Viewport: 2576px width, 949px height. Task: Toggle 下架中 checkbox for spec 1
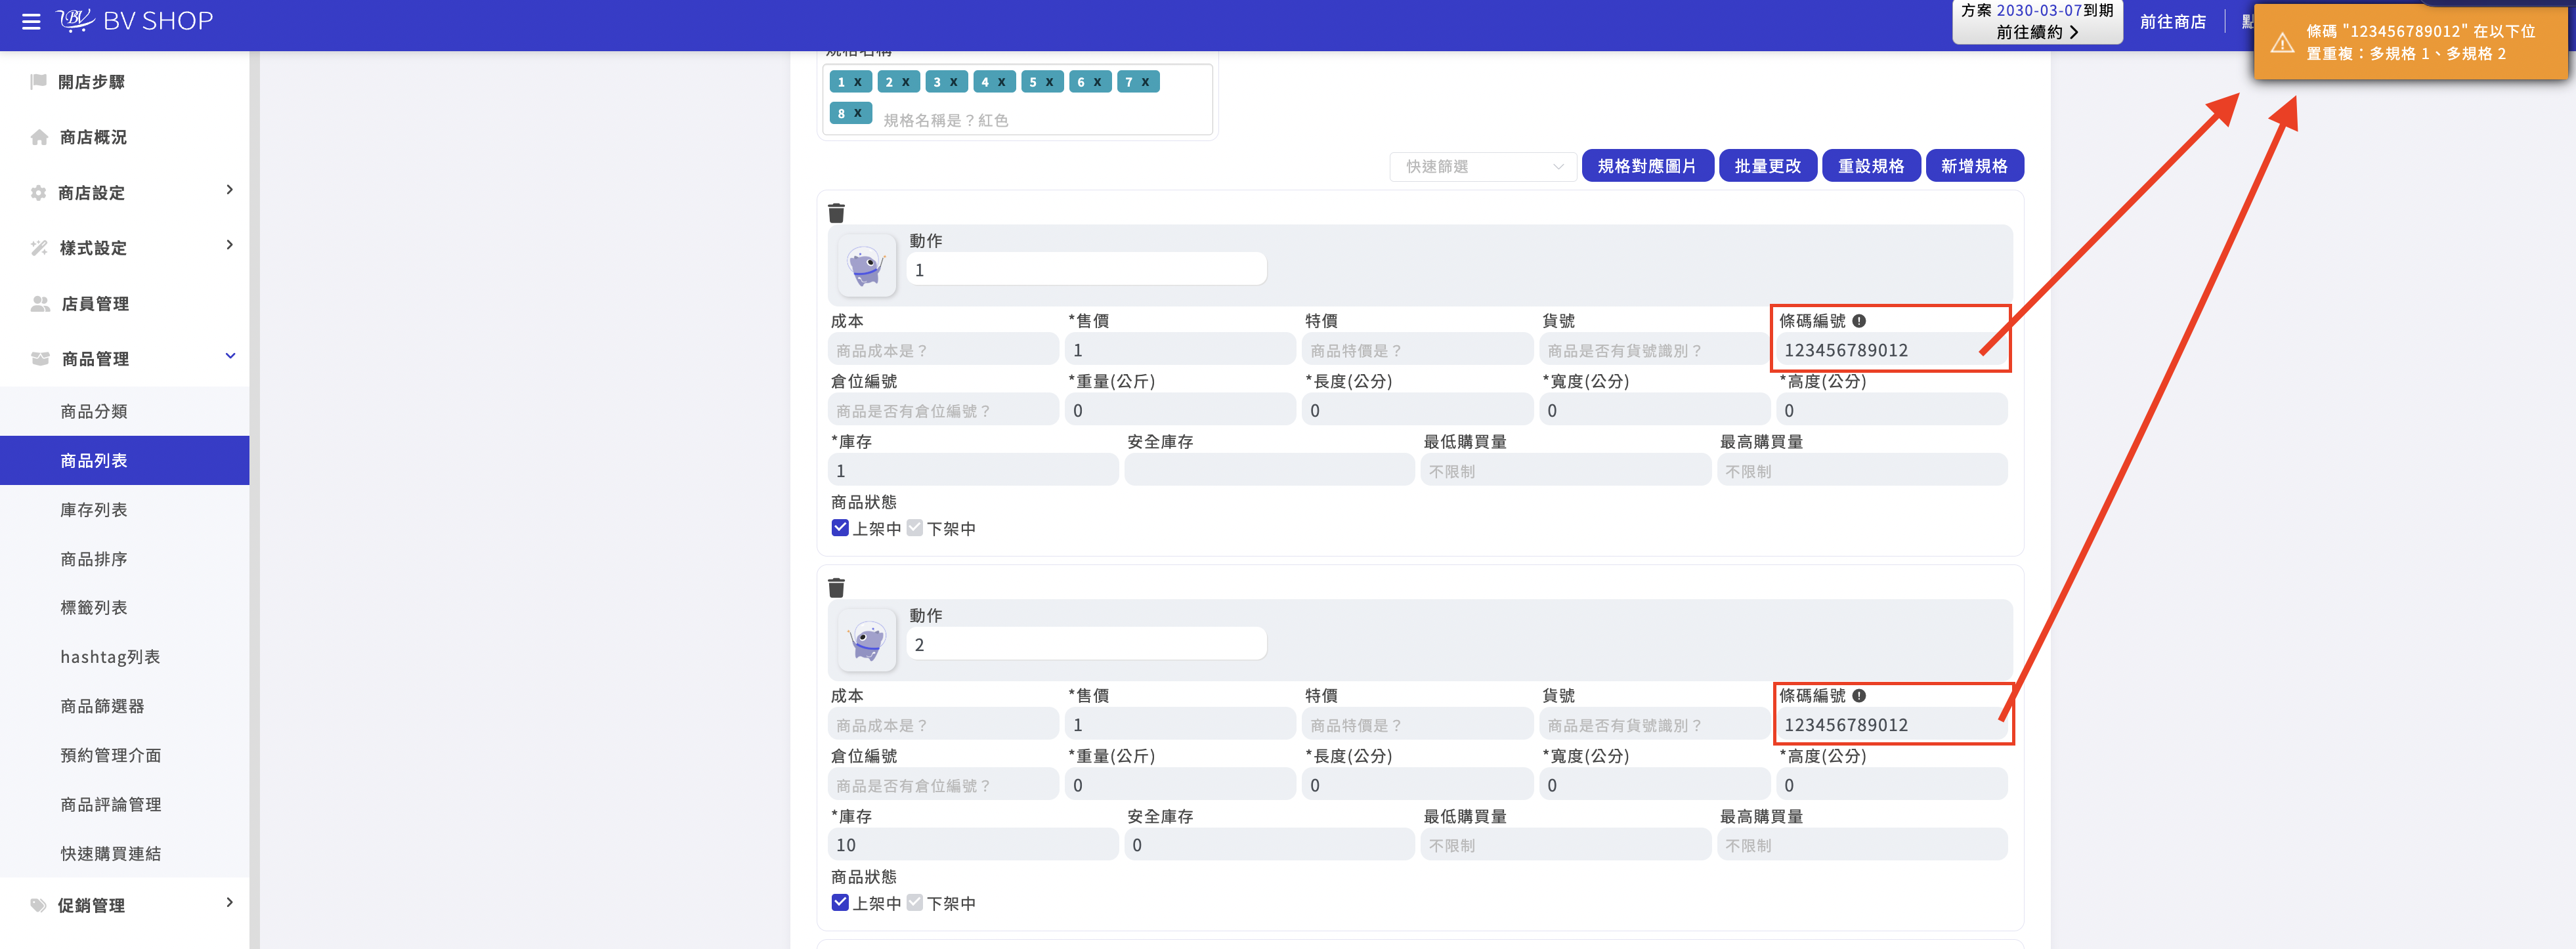tap(915, 528)
